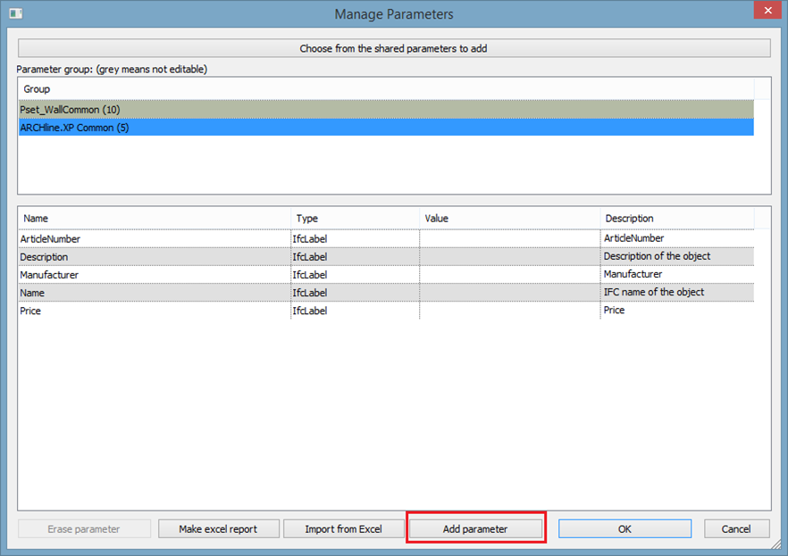788x556 pixels.
Task: Click the Description column header
Action: [629, 218]
